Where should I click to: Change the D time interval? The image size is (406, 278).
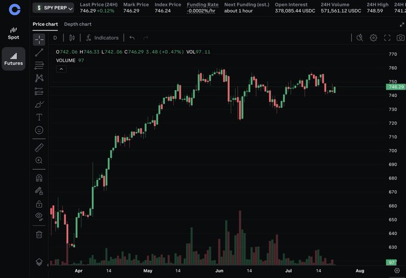[55, 38]
